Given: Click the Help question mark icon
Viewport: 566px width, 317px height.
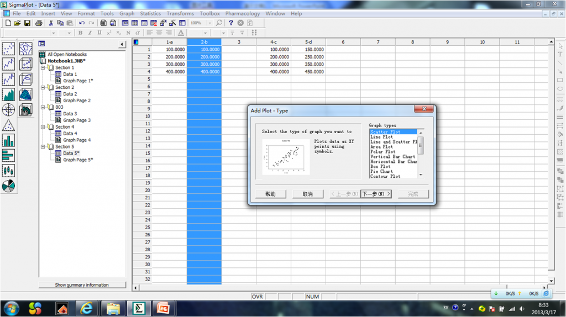Looking at the screenshot, I should point(231,23).
